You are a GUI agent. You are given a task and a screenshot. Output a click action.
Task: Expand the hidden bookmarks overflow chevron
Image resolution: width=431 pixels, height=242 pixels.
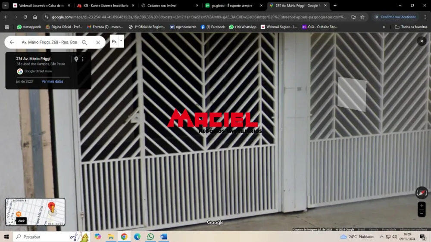coord(384,27)
